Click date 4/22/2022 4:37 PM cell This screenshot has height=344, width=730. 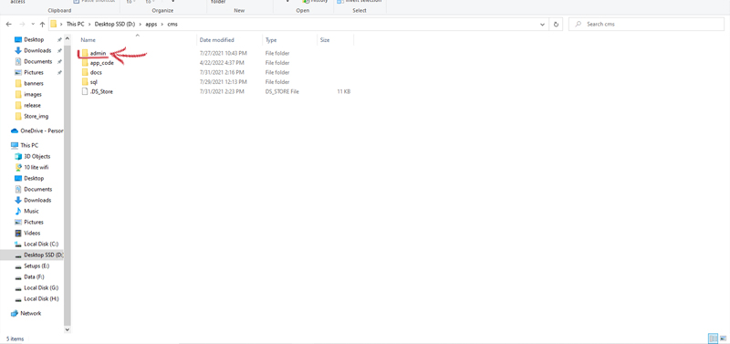222,63
